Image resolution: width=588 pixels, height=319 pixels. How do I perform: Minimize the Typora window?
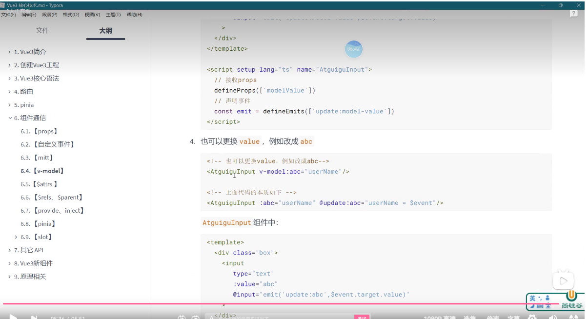(x=542, y=5)
